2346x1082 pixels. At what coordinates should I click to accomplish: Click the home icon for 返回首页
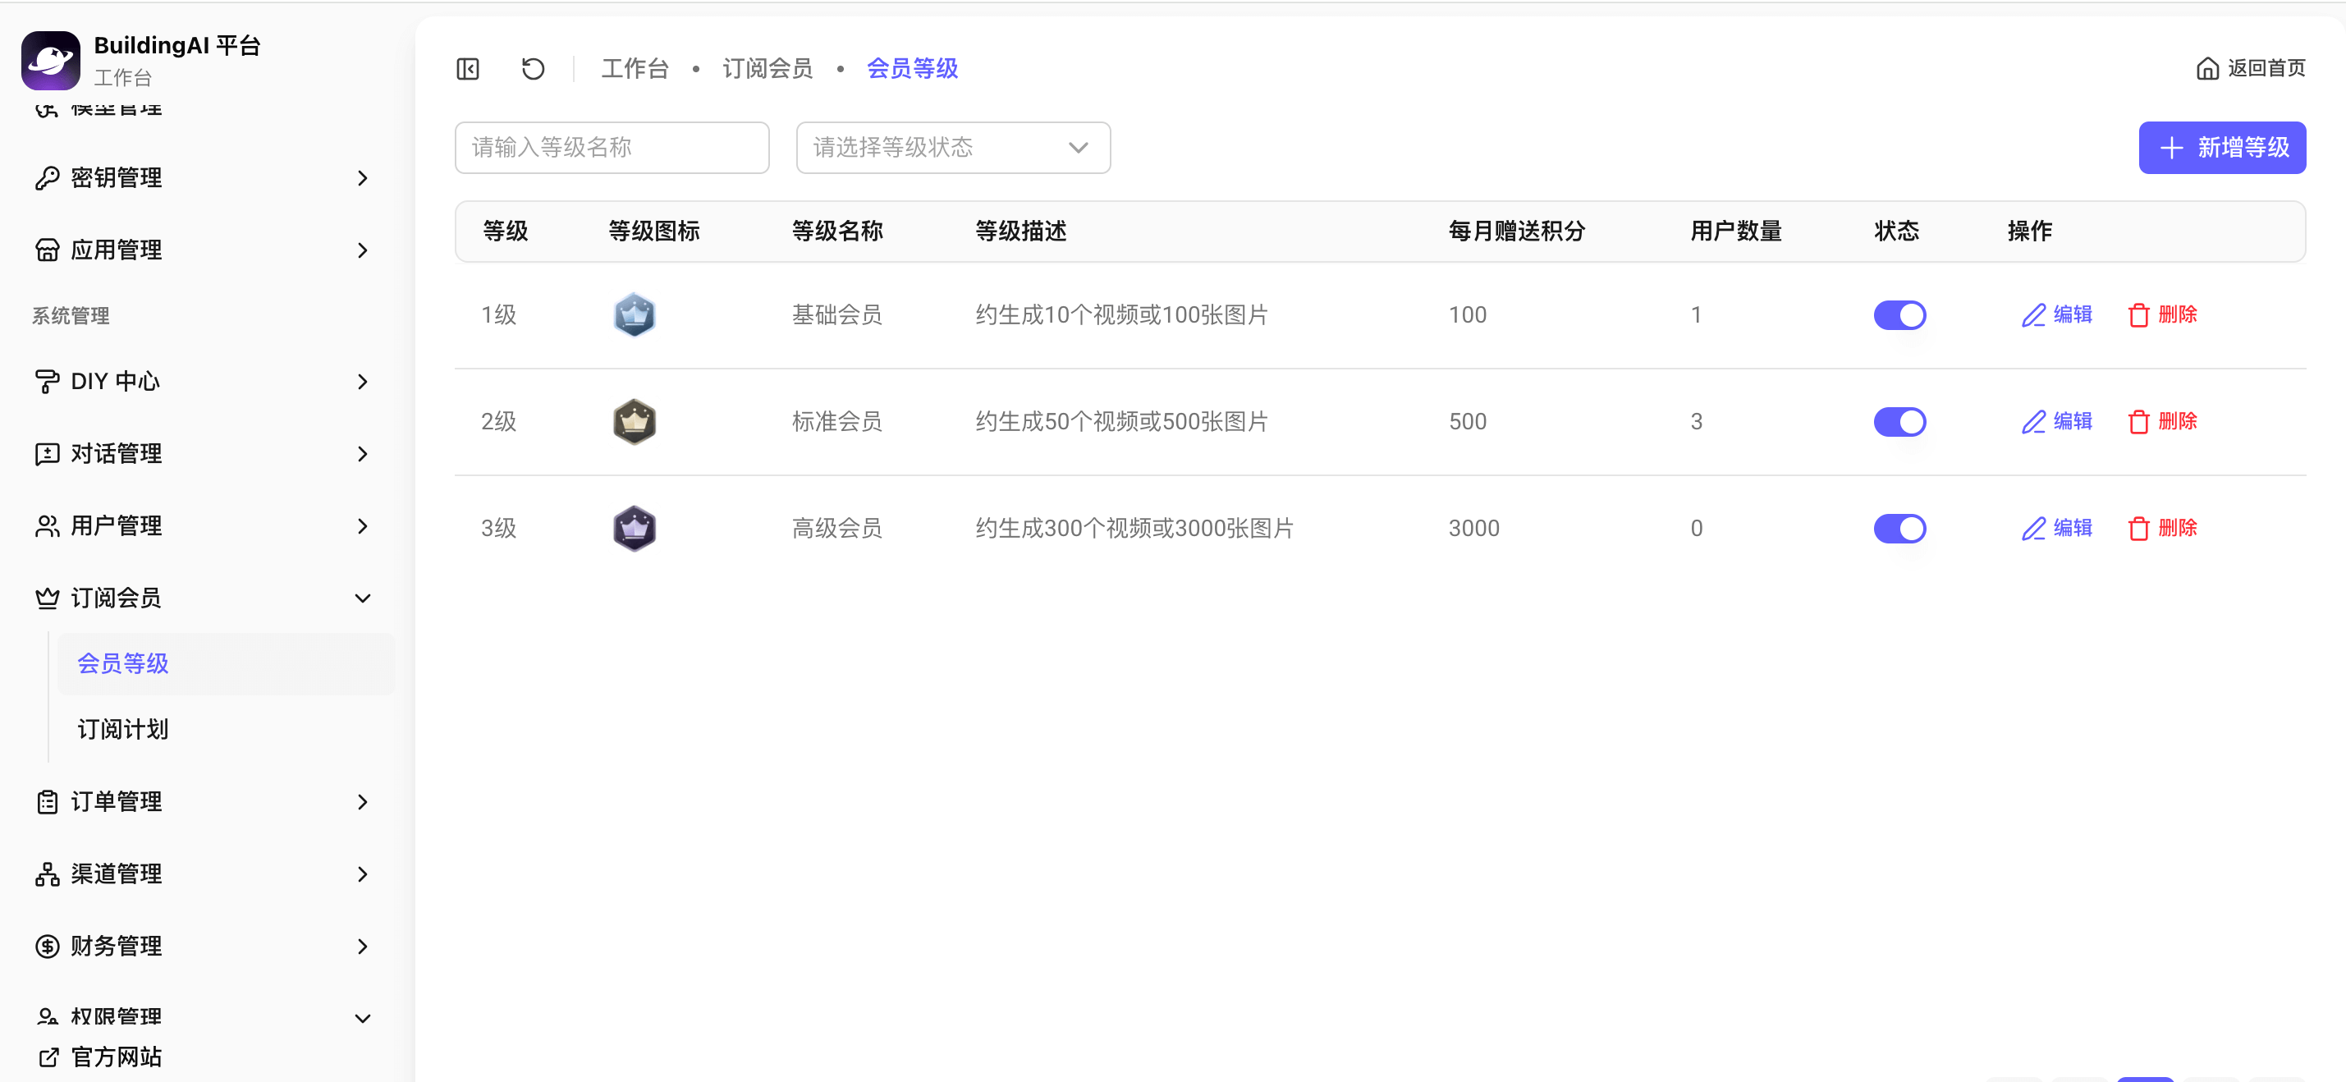2206,68
